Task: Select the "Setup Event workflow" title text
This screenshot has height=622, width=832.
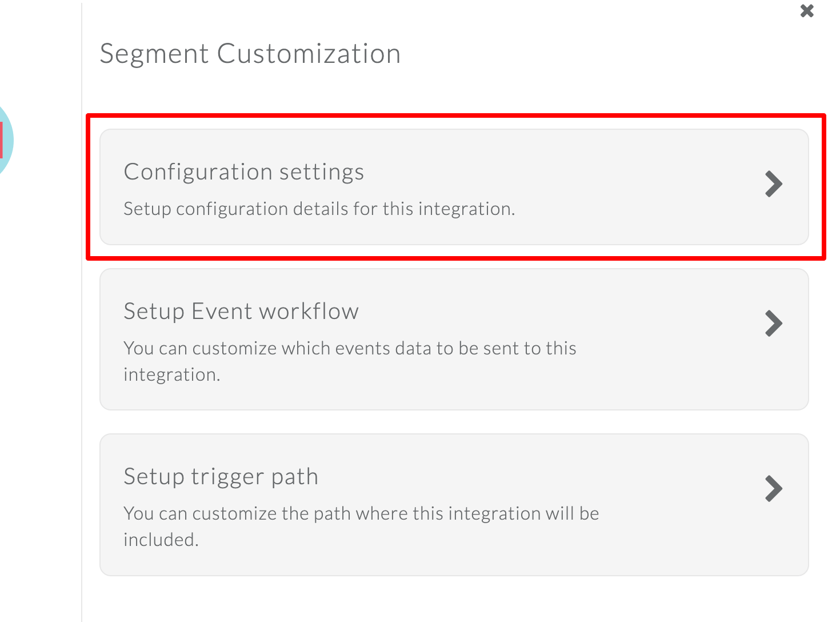Action: tap(241, 312)
